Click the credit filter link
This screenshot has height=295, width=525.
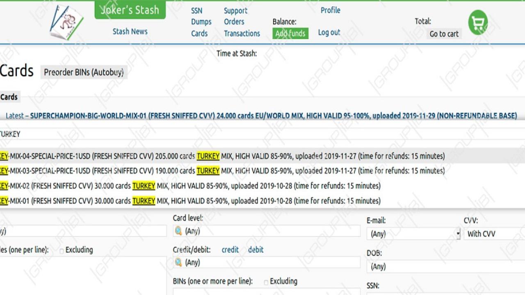[230, 250]
